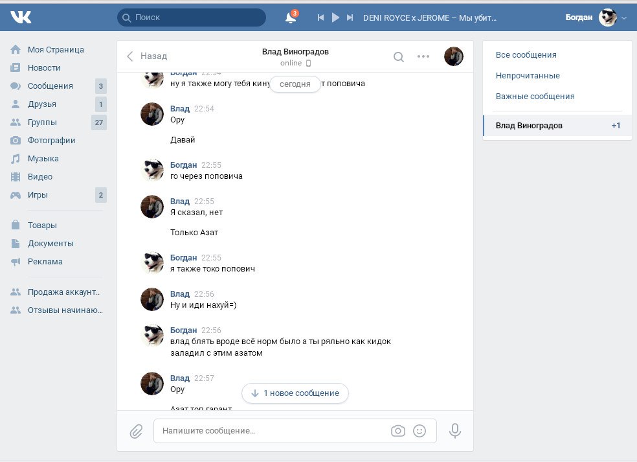Open the Важные сообщения filter
The height and width of the screenshot is (462, 637).
(535, 97)
